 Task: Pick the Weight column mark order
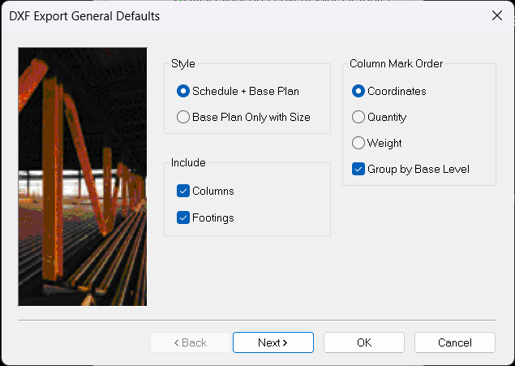click(358, 143)
